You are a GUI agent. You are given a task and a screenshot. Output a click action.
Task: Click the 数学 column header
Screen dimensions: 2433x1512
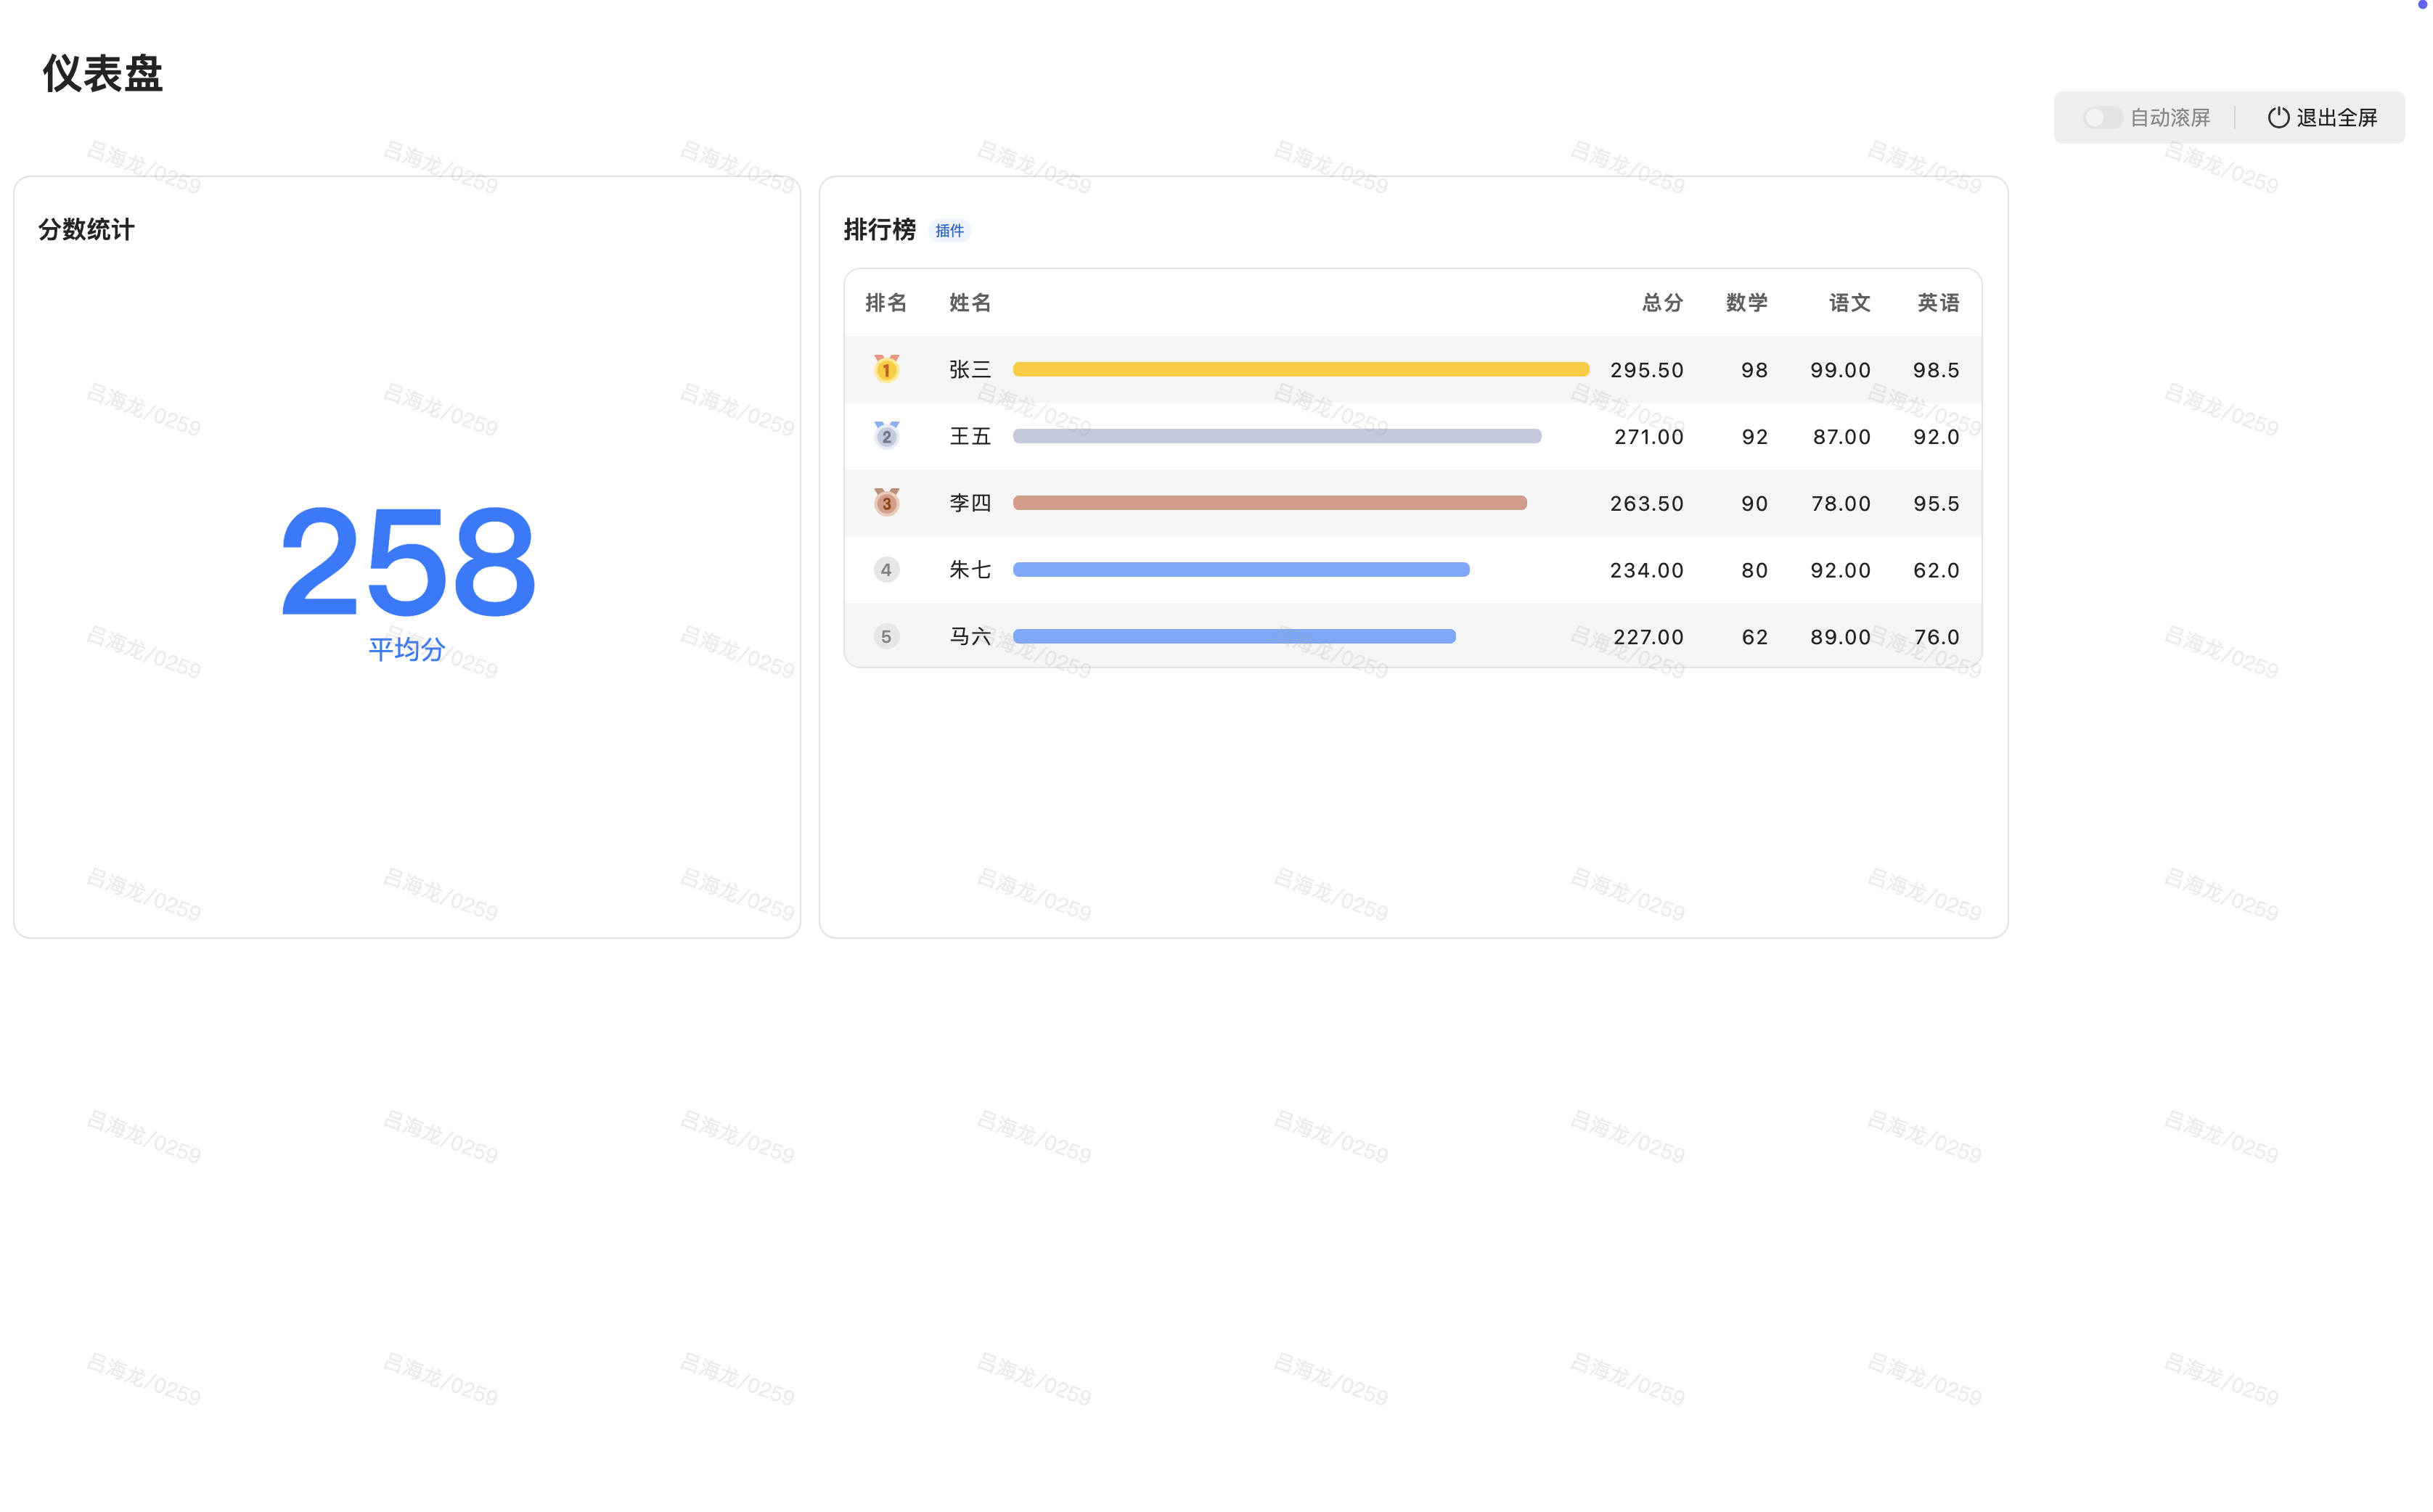click(1746, 303)
